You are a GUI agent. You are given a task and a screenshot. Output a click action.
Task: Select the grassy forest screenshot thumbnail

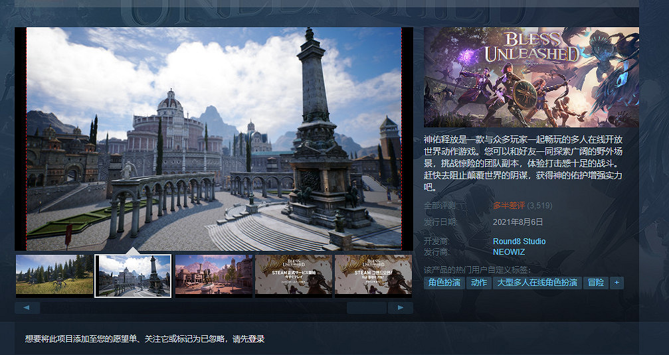(54, 276)
